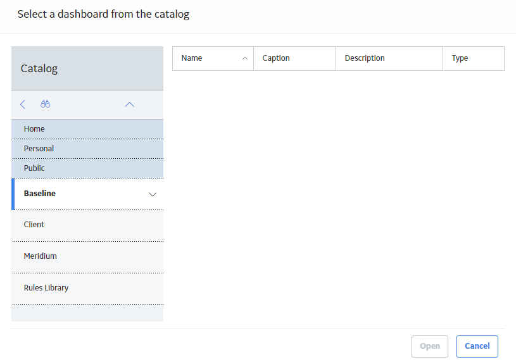Click the Cancel button
Image resolution: width=516 pixels, height=362 pixels.
click(477, 346)
